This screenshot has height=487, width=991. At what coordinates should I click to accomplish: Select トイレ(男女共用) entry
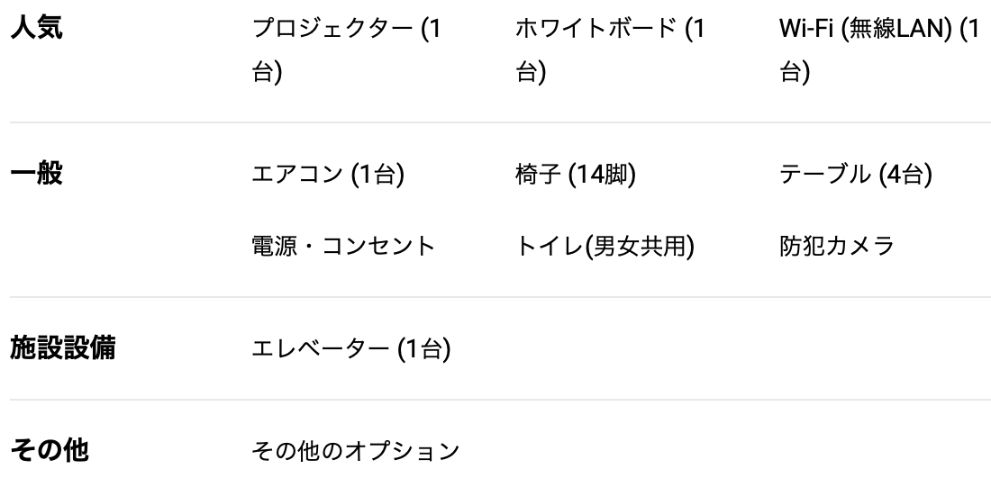coord(605,246)
